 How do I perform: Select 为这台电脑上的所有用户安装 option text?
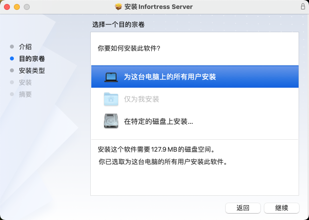tap(170, 77)
